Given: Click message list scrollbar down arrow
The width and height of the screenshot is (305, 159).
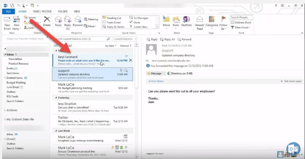Looking at the screenshot, I should 136,157.
